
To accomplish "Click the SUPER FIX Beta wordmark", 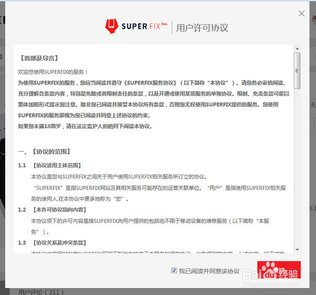I will 144,26.
